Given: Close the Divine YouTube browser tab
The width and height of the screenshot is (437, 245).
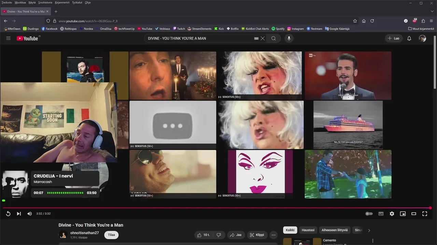Looking at the screenshot, I should tap(47, 11).
